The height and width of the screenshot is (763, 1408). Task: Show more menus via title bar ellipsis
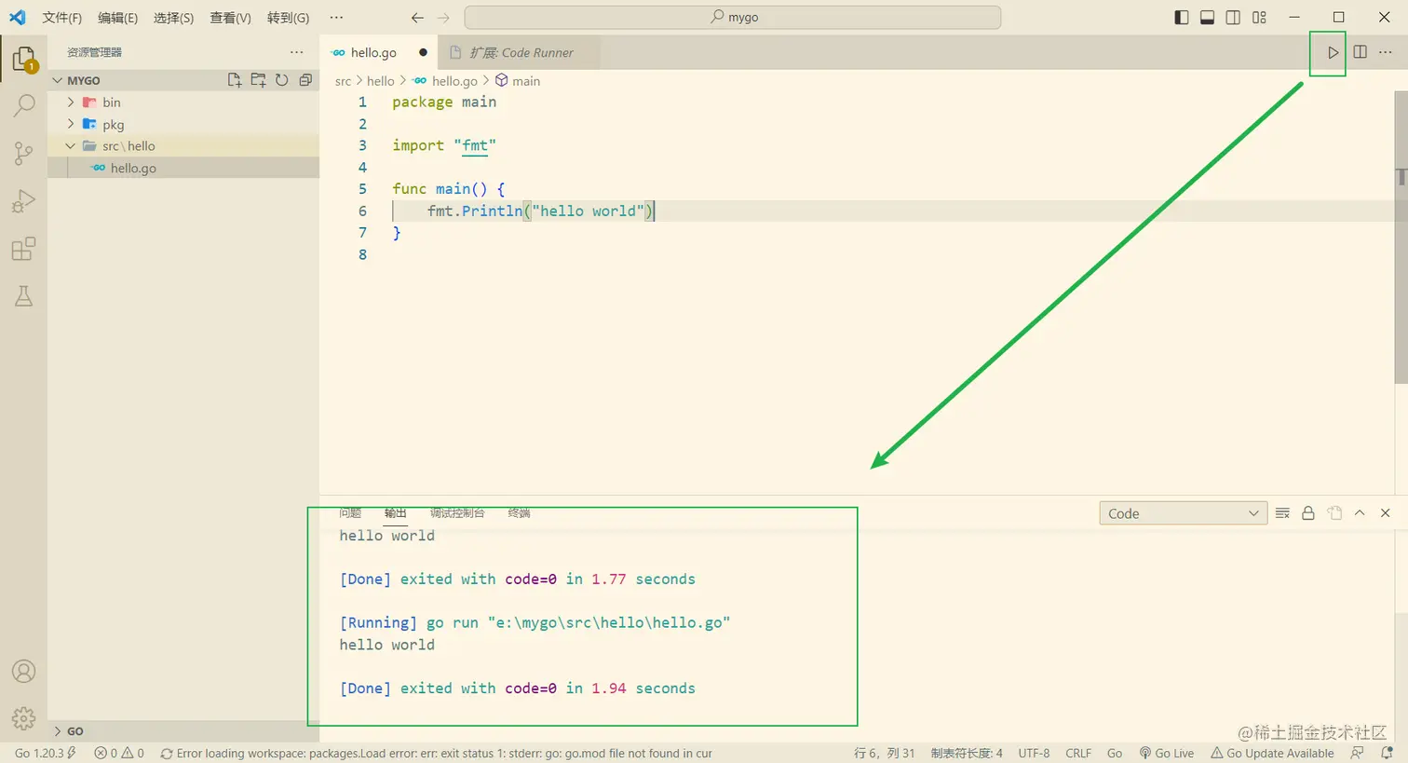click(336, 18)
